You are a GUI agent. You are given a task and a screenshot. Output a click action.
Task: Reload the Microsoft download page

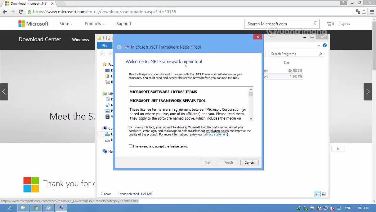tap(21, 12)
